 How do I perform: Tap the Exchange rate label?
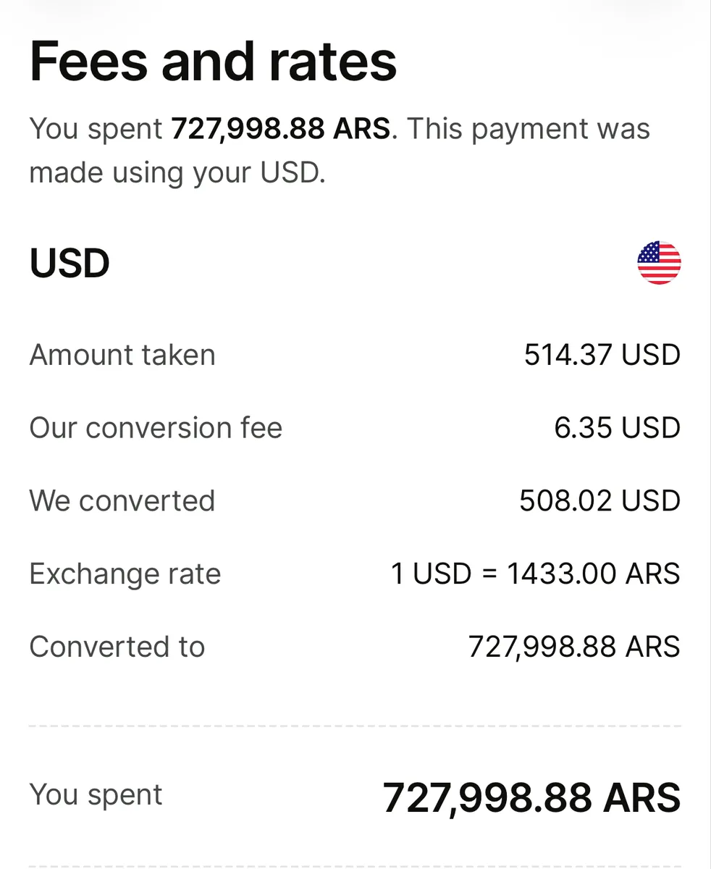click(125, 574)
